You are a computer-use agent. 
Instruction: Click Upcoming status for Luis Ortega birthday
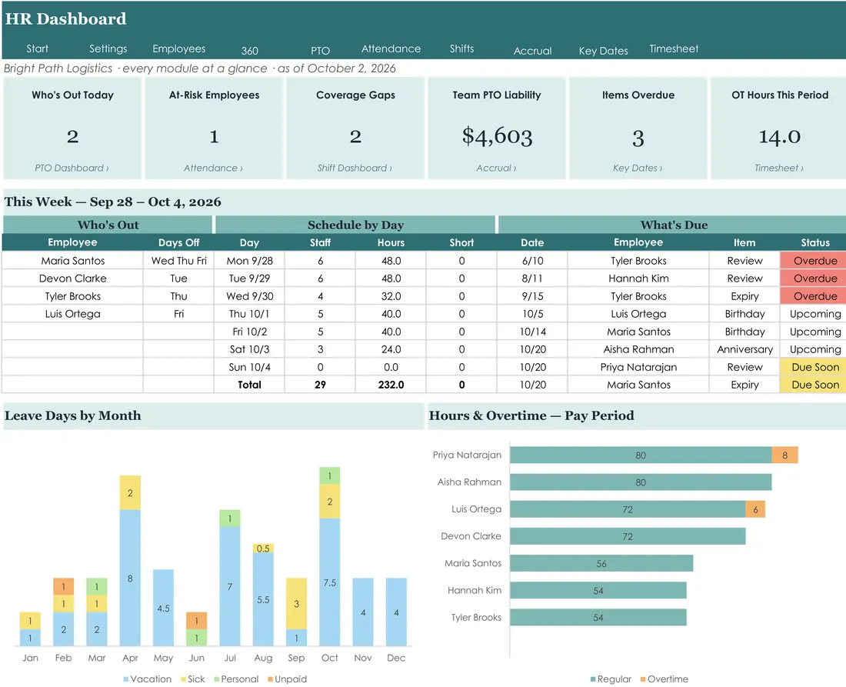pos(814,314)
